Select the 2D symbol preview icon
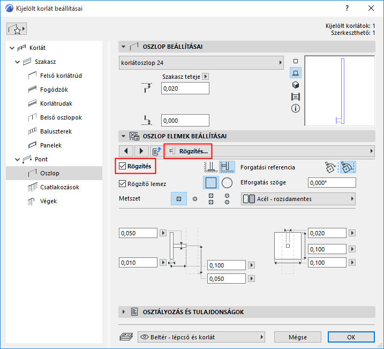Viewport: 384px width, 349px height. click(296, 61)
